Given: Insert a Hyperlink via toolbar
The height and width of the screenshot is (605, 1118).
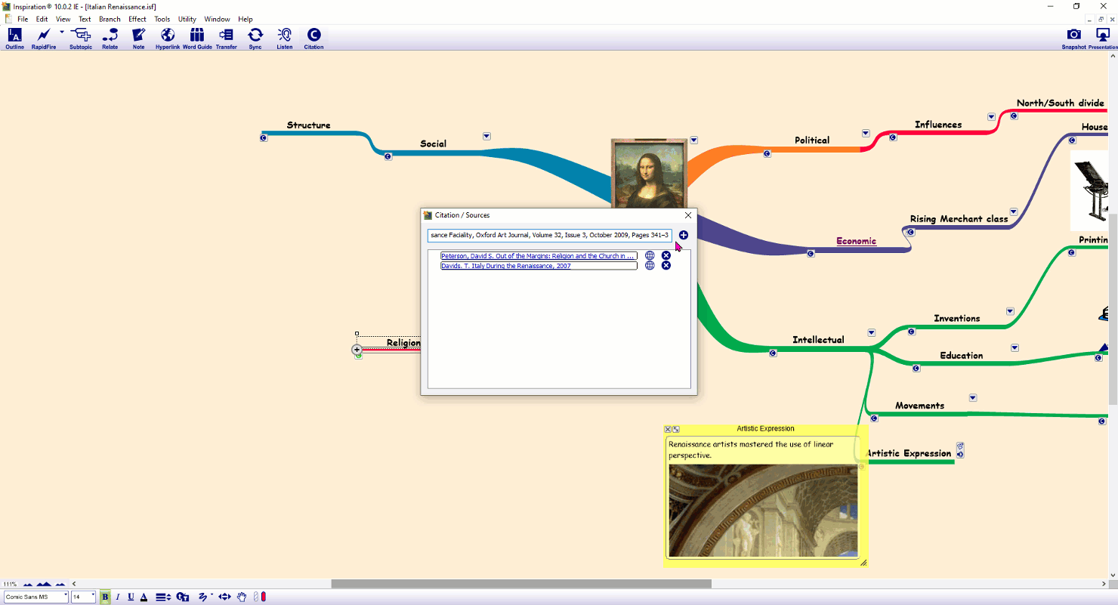Looking at the screenshot, I should 168,39.
